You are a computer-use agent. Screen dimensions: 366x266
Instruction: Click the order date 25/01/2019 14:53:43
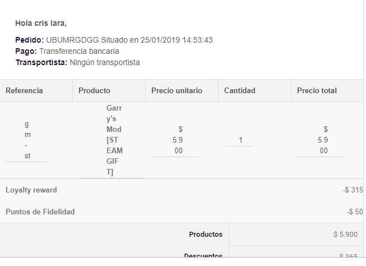178,40
